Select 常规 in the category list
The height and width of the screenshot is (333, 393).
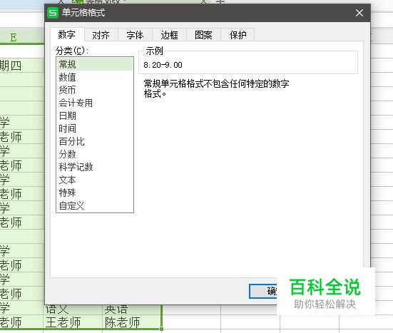[x=95, y=64]
